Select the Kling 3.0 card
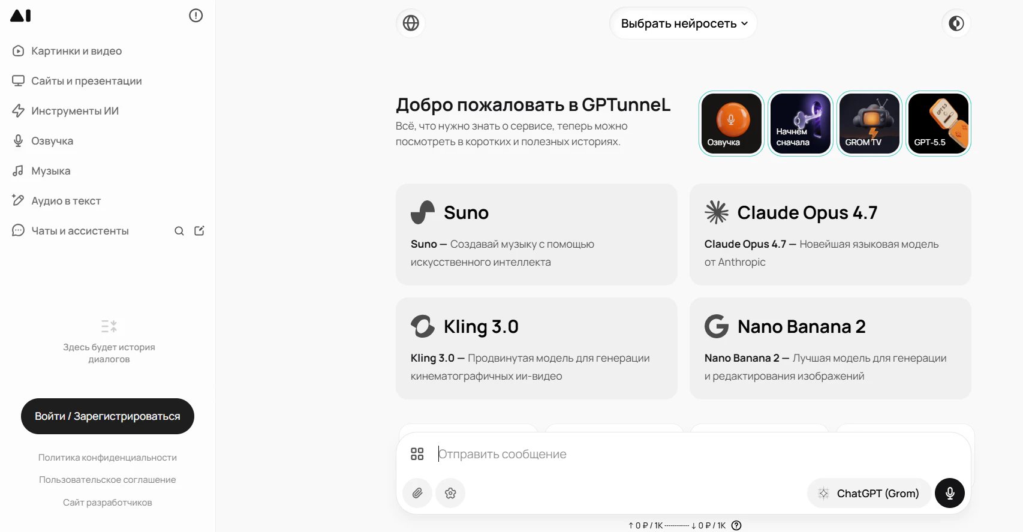 point(537,348)
